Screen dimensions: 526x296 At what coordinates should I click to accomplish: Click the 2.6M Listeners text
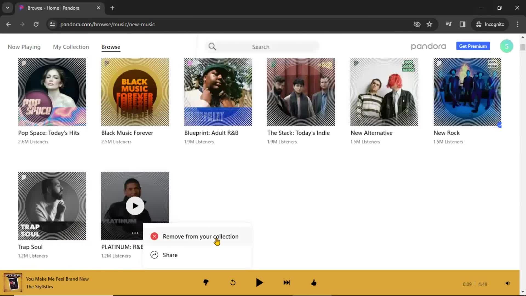[x=33, y=142]
